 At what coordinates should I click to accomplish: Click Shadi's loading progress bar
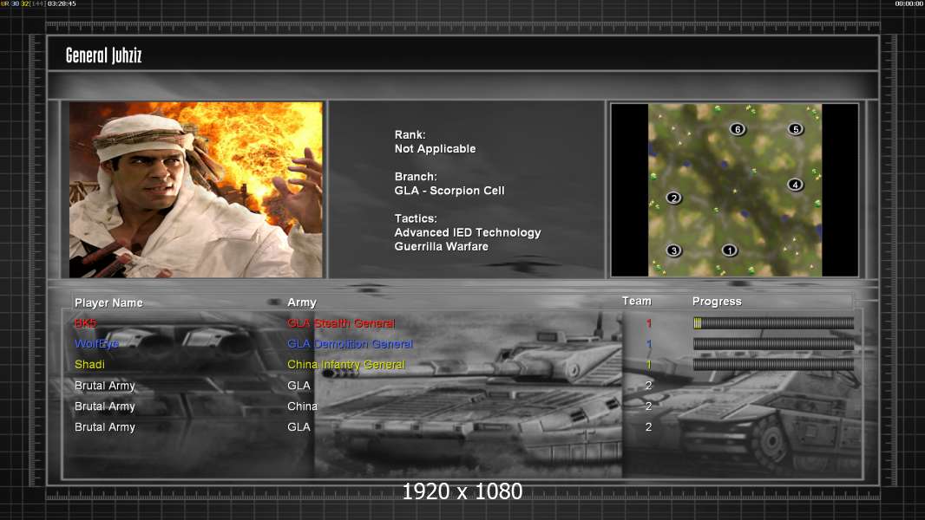[773, 365]
